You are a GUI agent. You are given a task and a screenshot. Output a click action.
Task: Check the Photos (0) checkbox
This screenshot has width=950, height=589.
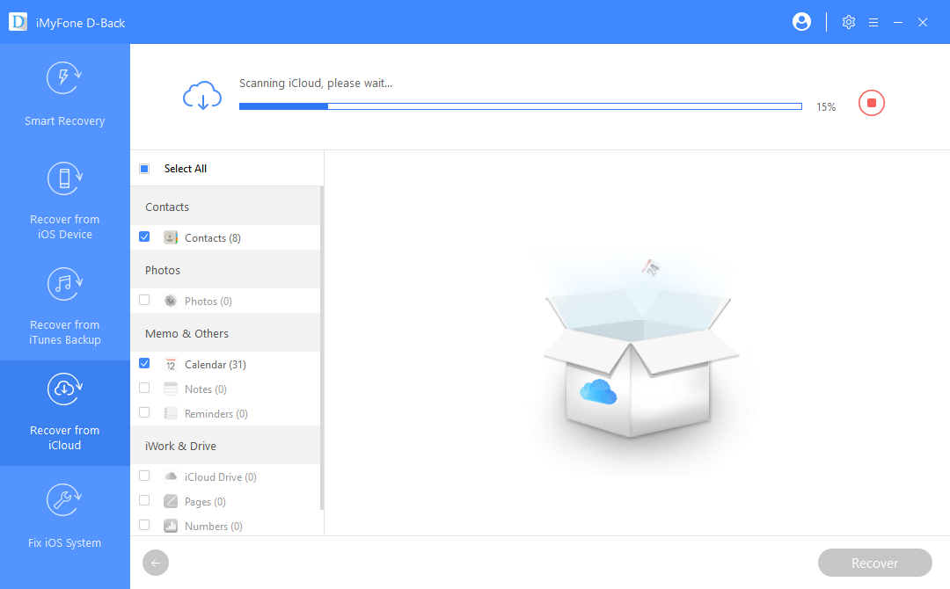point(144,300)
